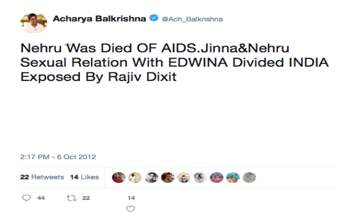355x216 pixels.
Task: Click the fifth liker avatar with sunglasses
Action: tap(184, 178)
